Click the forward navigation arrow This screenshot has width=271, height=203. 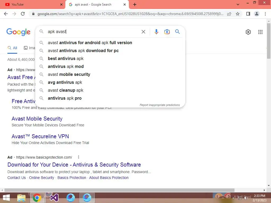(14, 14)
